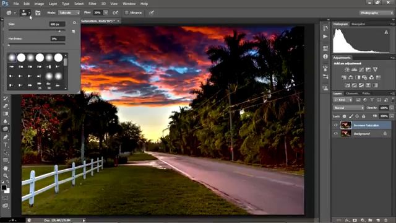
Task: Open the layer Opacity slider arrow
Action: coord(392,108)
